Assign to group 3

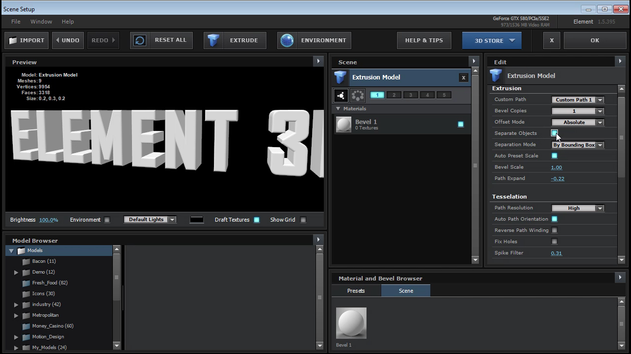point(411,95)
